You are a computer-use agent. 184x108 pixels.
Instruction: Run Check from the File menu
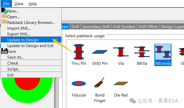pyautogui.click(x=31, y=63)
